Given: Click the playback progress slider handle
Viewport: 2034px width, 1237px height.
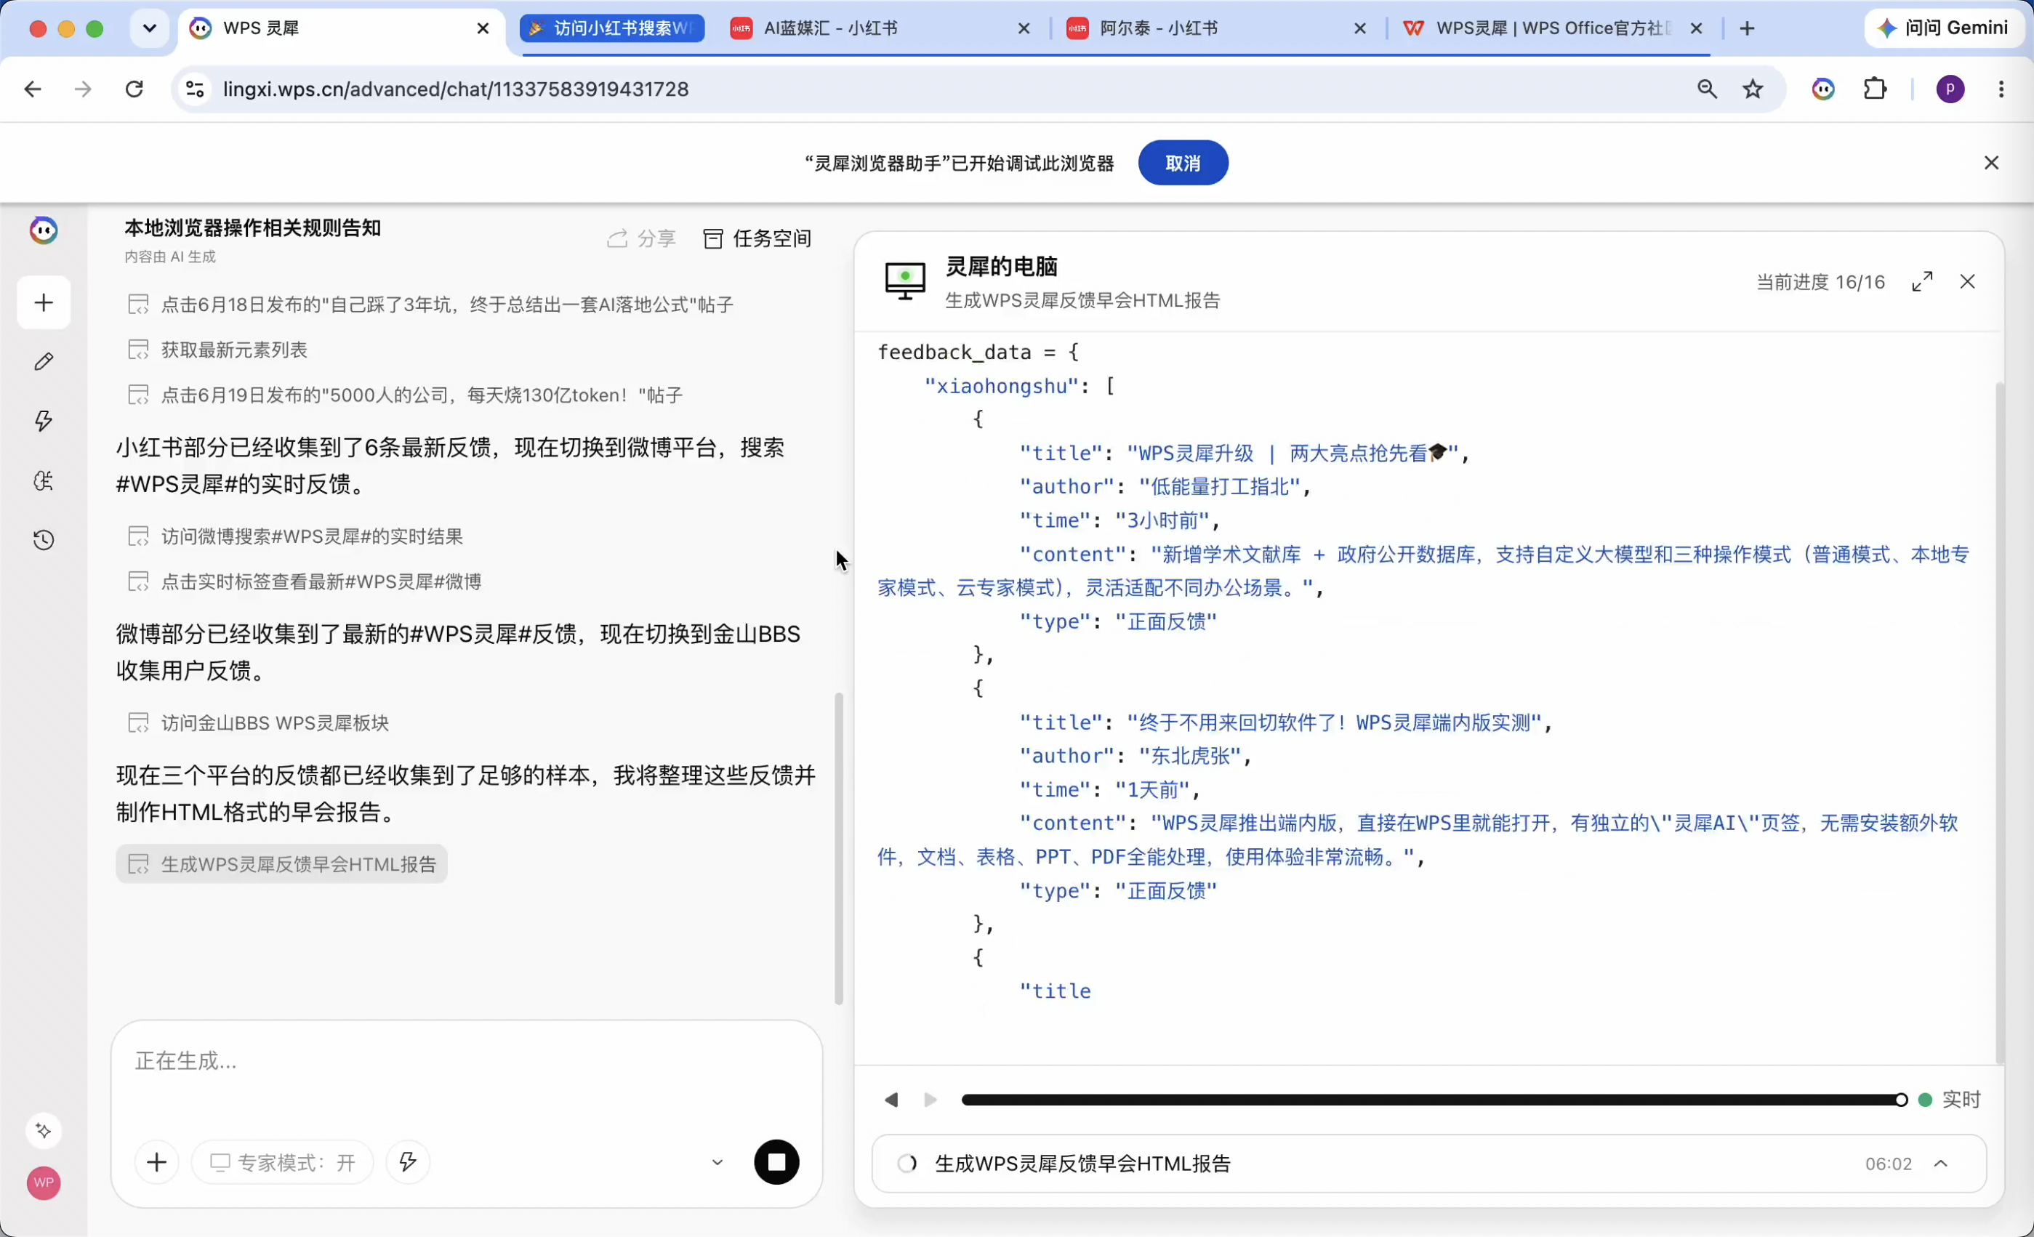Looking at the screenshot, I should [x=1901, y=1100].
